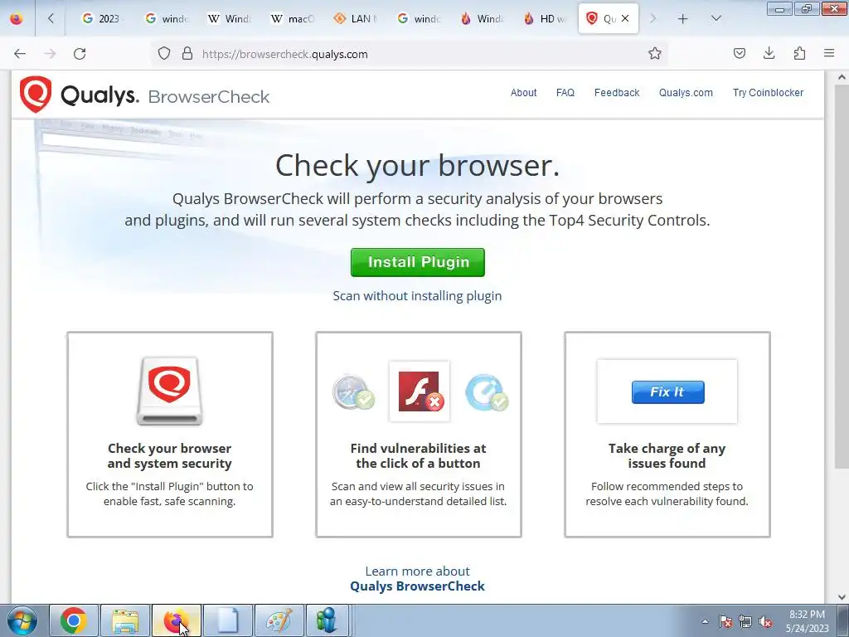
Task: Click the Firefox View icon in tab bar
Action: click(x=17, y=19)
